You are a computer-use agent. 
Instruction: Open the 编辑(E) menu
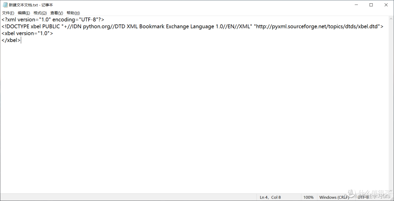(x=24, y=13)
